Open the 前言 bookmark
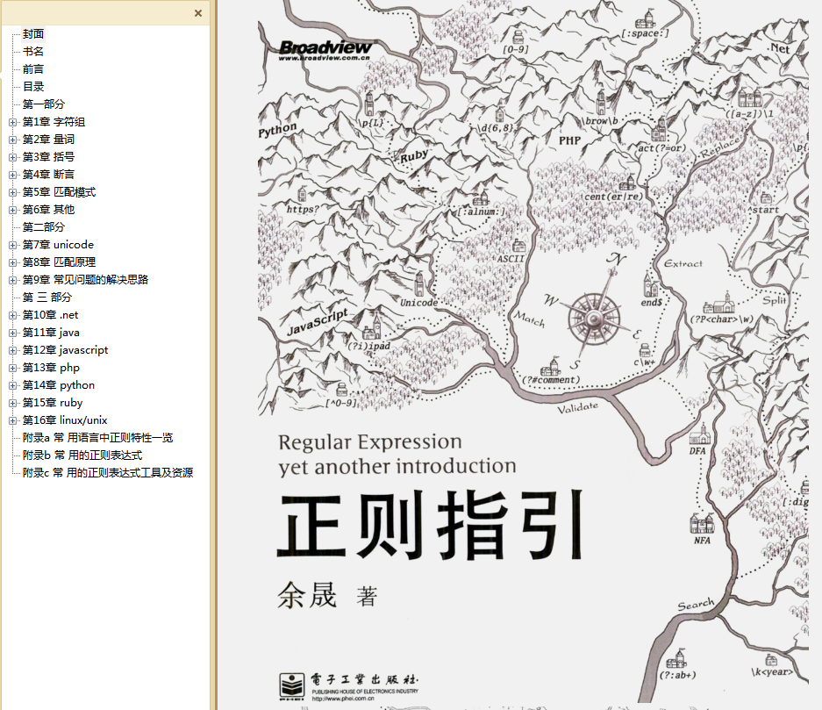Viewport: 822px width, 710px height. (x=33, y=69)
